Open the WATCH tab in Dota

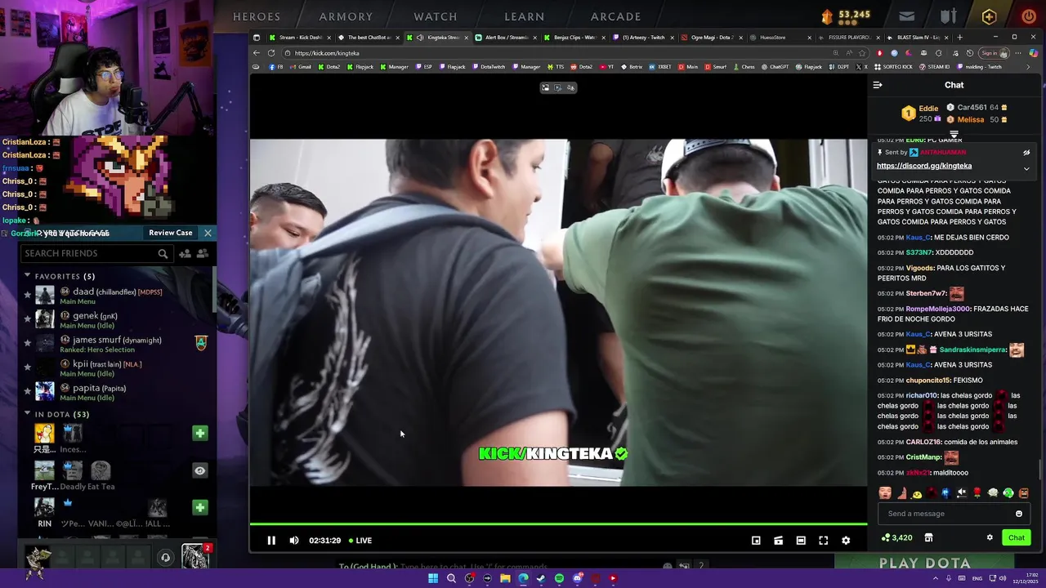click(x=436, y=16)
